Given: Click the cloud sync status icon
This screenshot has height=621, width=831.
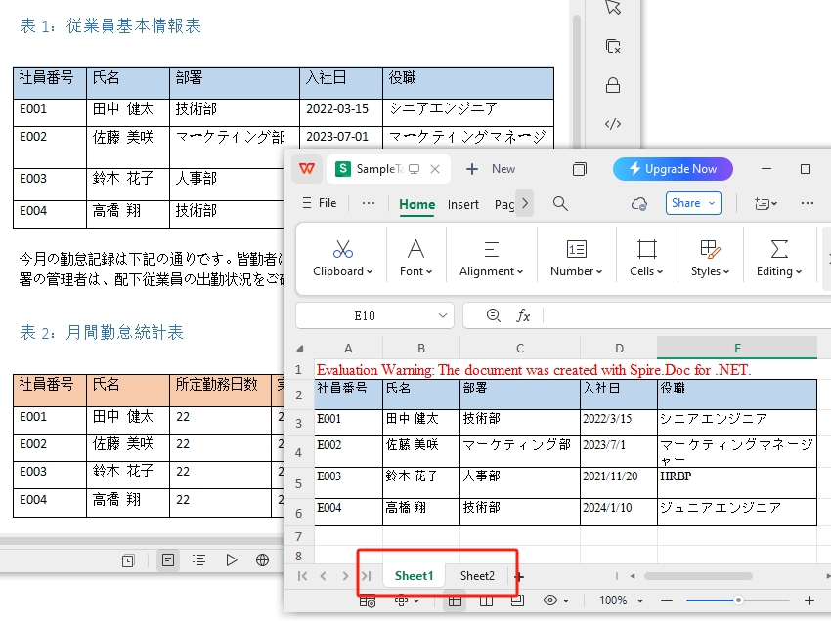Looking at the screenshot, I should coord(639,203).
